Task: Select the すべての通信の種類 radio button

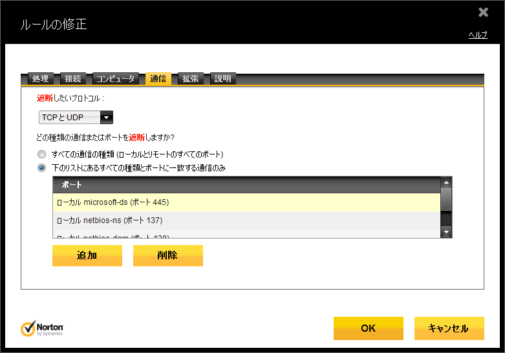Action: point(42,155)
